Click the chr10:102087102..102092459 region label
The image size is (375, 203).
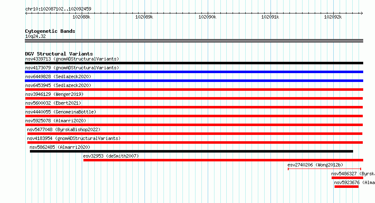(x=58, y=9)
